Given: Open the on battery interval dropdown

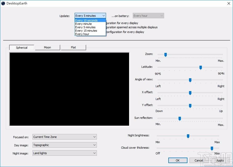Looking at the screenshot, I should [x=148, y=16].
